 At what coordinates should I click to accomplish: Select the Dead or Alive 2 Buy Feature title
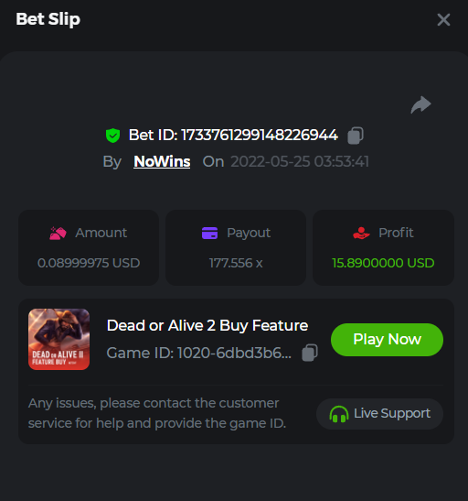[207, 326]
